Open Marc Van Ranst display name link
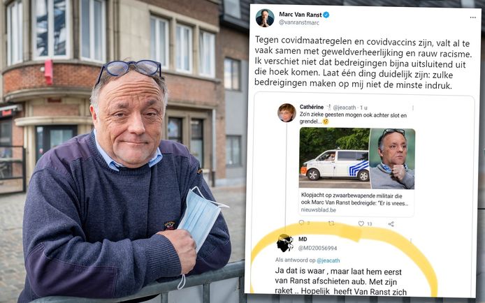This screenshot has width=485, height=303. click(300, 14)
